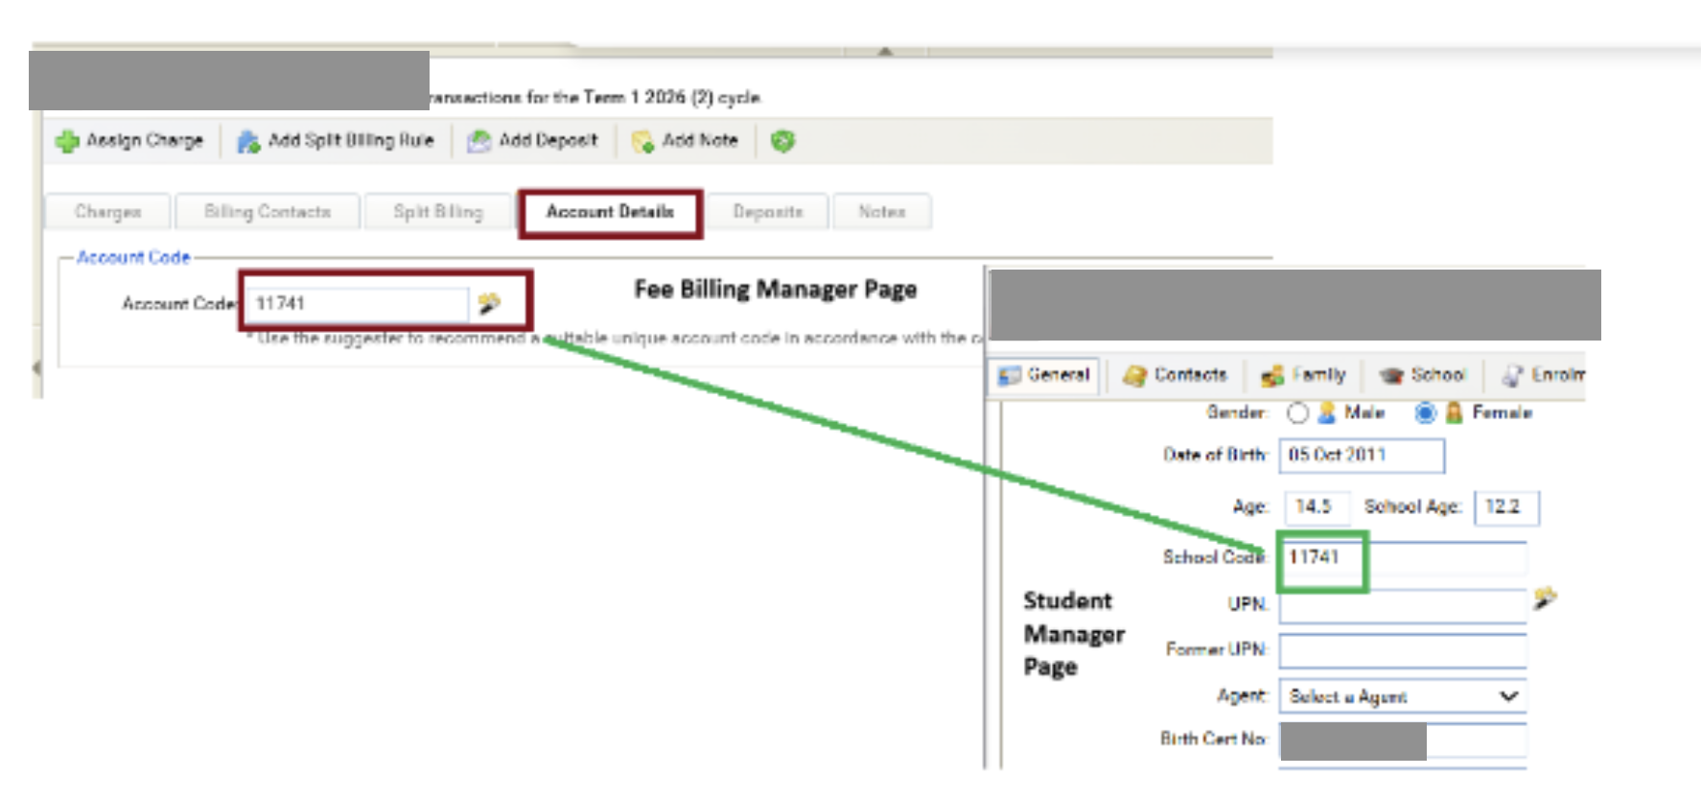Click the Add Note toolbar icon

click(x=641, y=142)
